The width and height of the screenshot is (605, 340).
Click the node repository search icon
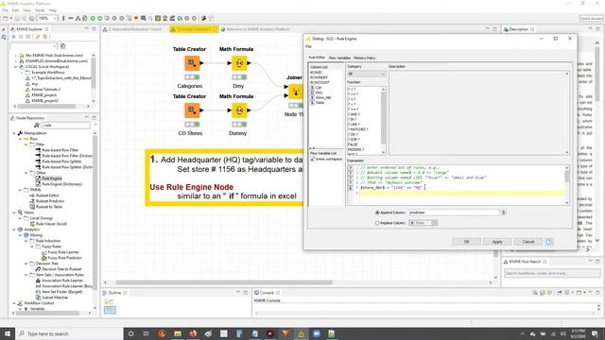tap(37, 126)
